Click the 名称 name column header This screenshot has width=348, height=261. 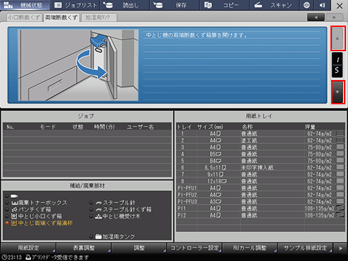[247, 127]
